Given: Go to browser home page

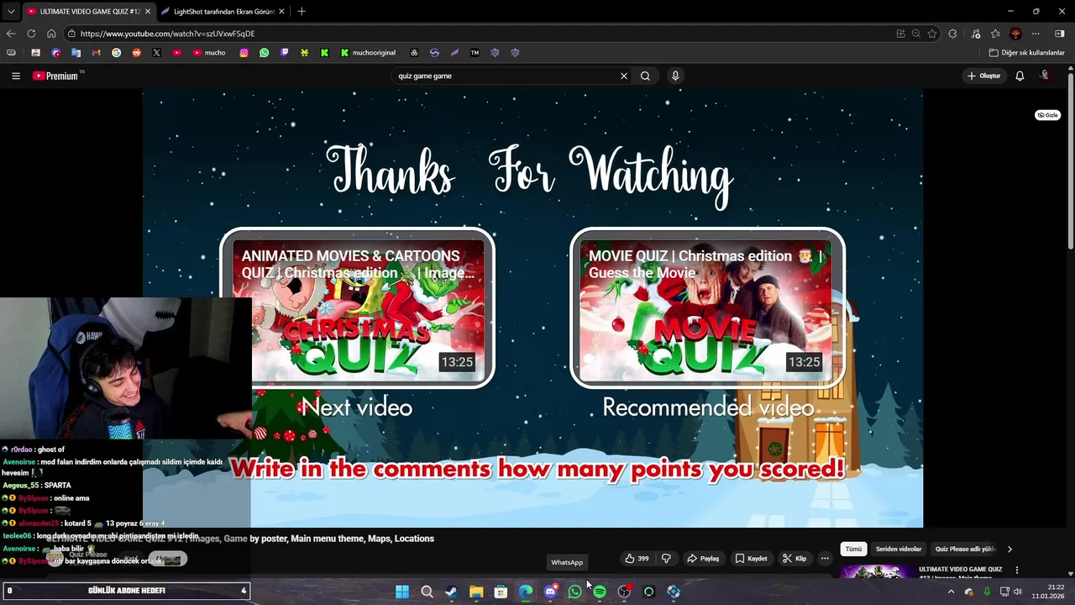Looking at the screenshot, I should 51,34.
